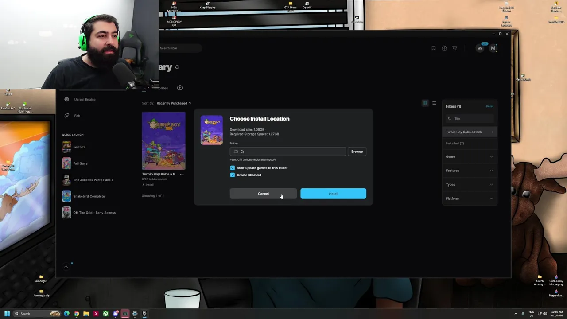The image size is (567, 319).
Task: Expand the Genre filter section
Action: pos(470,157)
